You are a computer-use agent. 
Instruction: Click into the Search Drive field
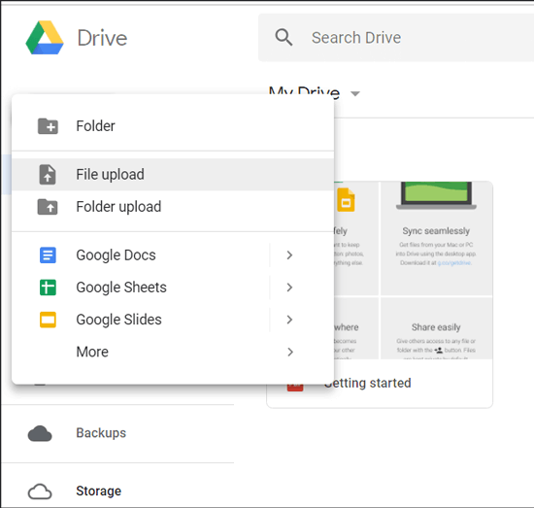396,38
